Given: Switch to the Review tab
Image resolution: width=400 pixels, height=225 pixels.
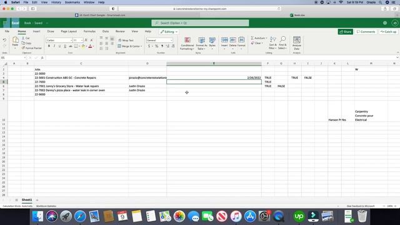Looking at the screenshot, I should 120,31.
